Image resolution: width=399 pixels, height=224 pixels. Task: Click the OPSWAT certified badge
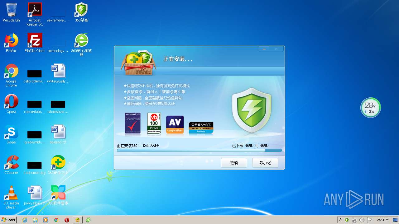(201, 128)
